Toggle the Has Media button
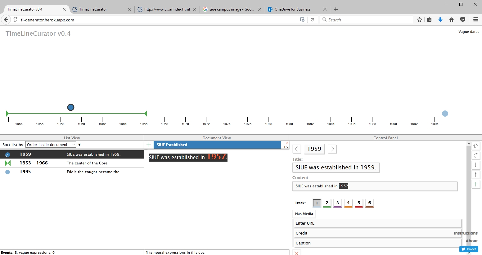The height and width of the screenshot is (255, 482). coord(304,214)
